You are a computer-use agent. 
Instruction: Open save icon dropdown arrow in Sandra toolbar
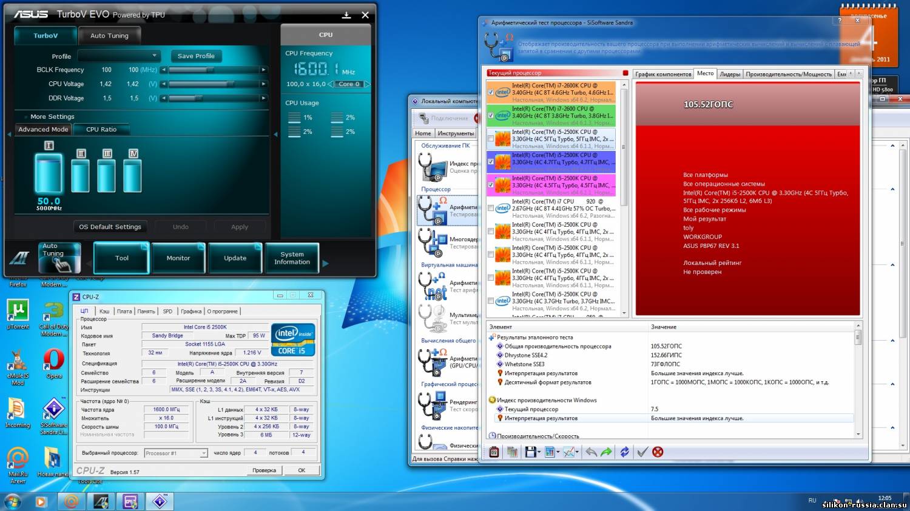click(539, 452)
